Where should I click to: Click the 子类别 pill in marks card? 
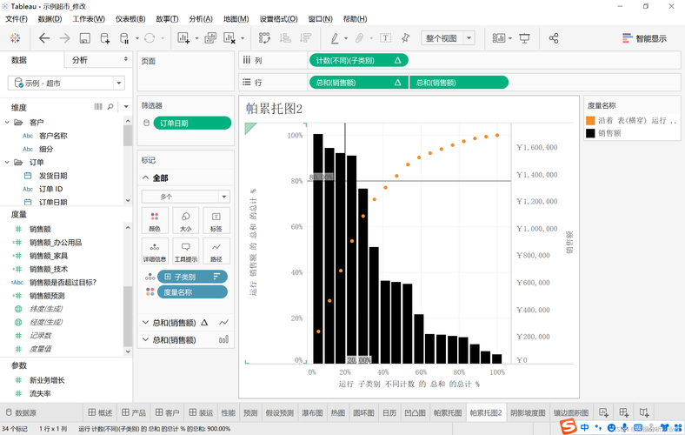click(x=192, y=277)
